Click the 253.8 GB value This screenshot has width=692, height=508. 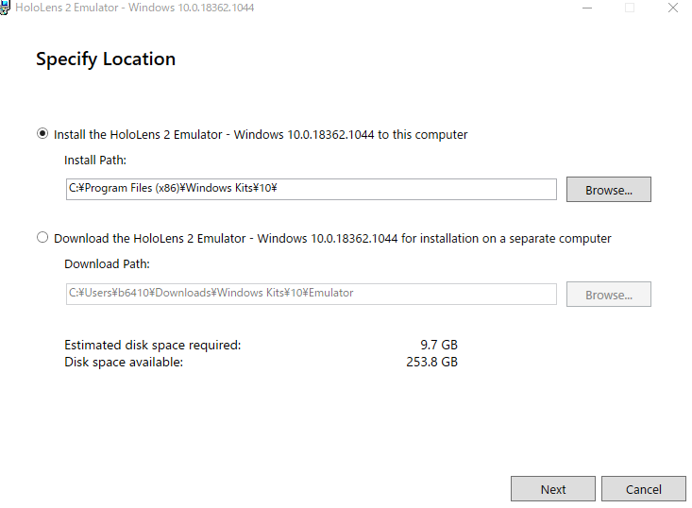[431, 362]
